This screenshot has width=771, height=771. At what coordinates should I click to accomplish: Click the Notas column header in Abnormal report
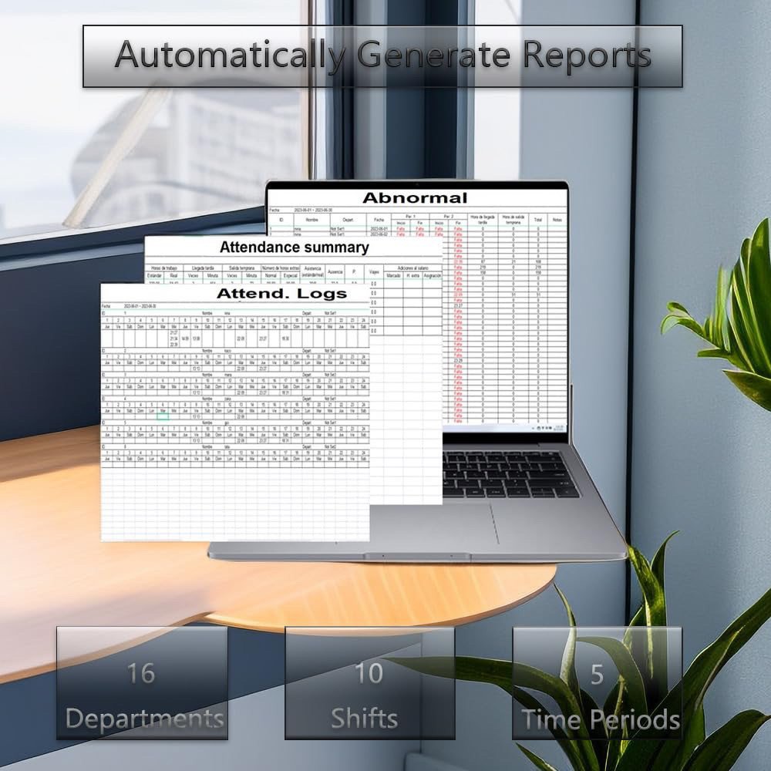click(x=557, y=220)
